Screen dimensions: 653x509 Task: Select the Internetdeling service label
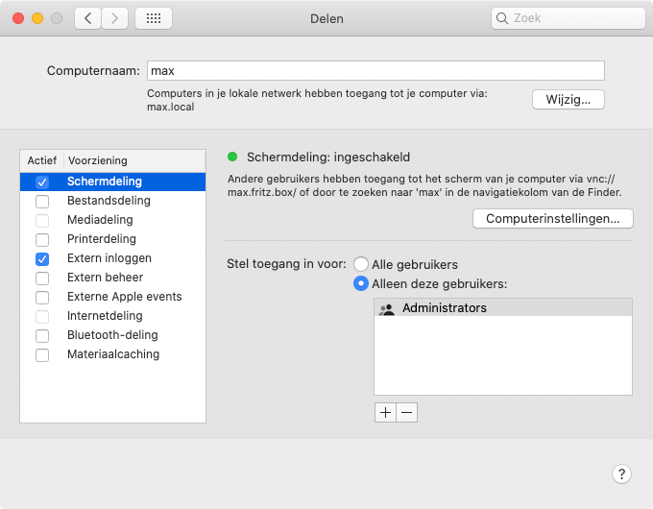[x=105, y=315]
